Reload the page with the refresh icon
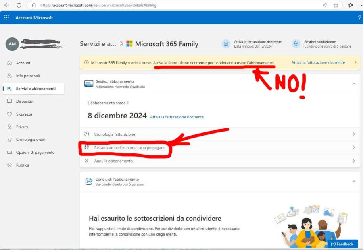Screen dimensions: 363x250 [19, 5]
